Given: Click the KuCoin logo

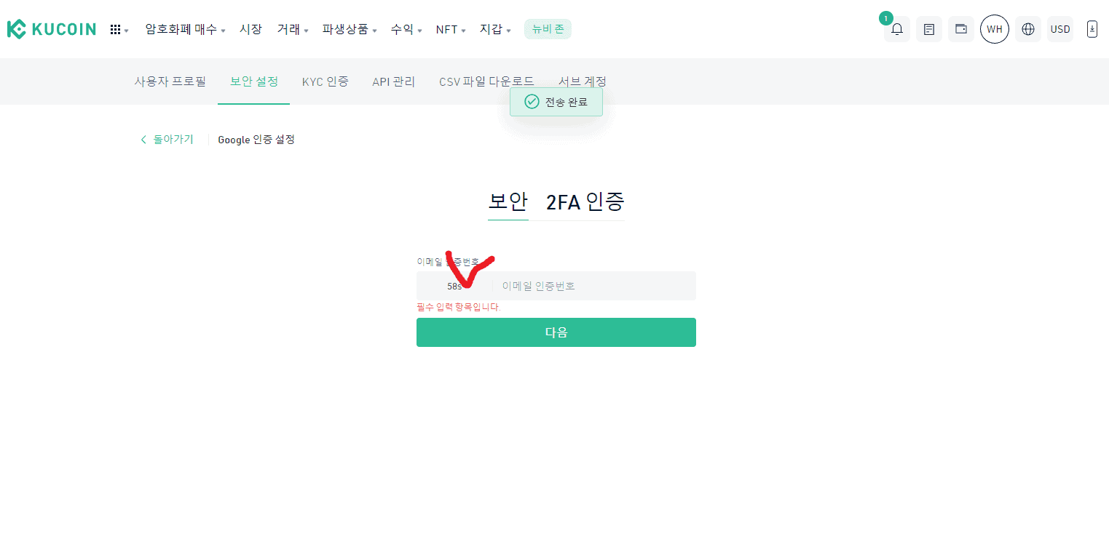Looking at the screenshot, I should 51,28.
